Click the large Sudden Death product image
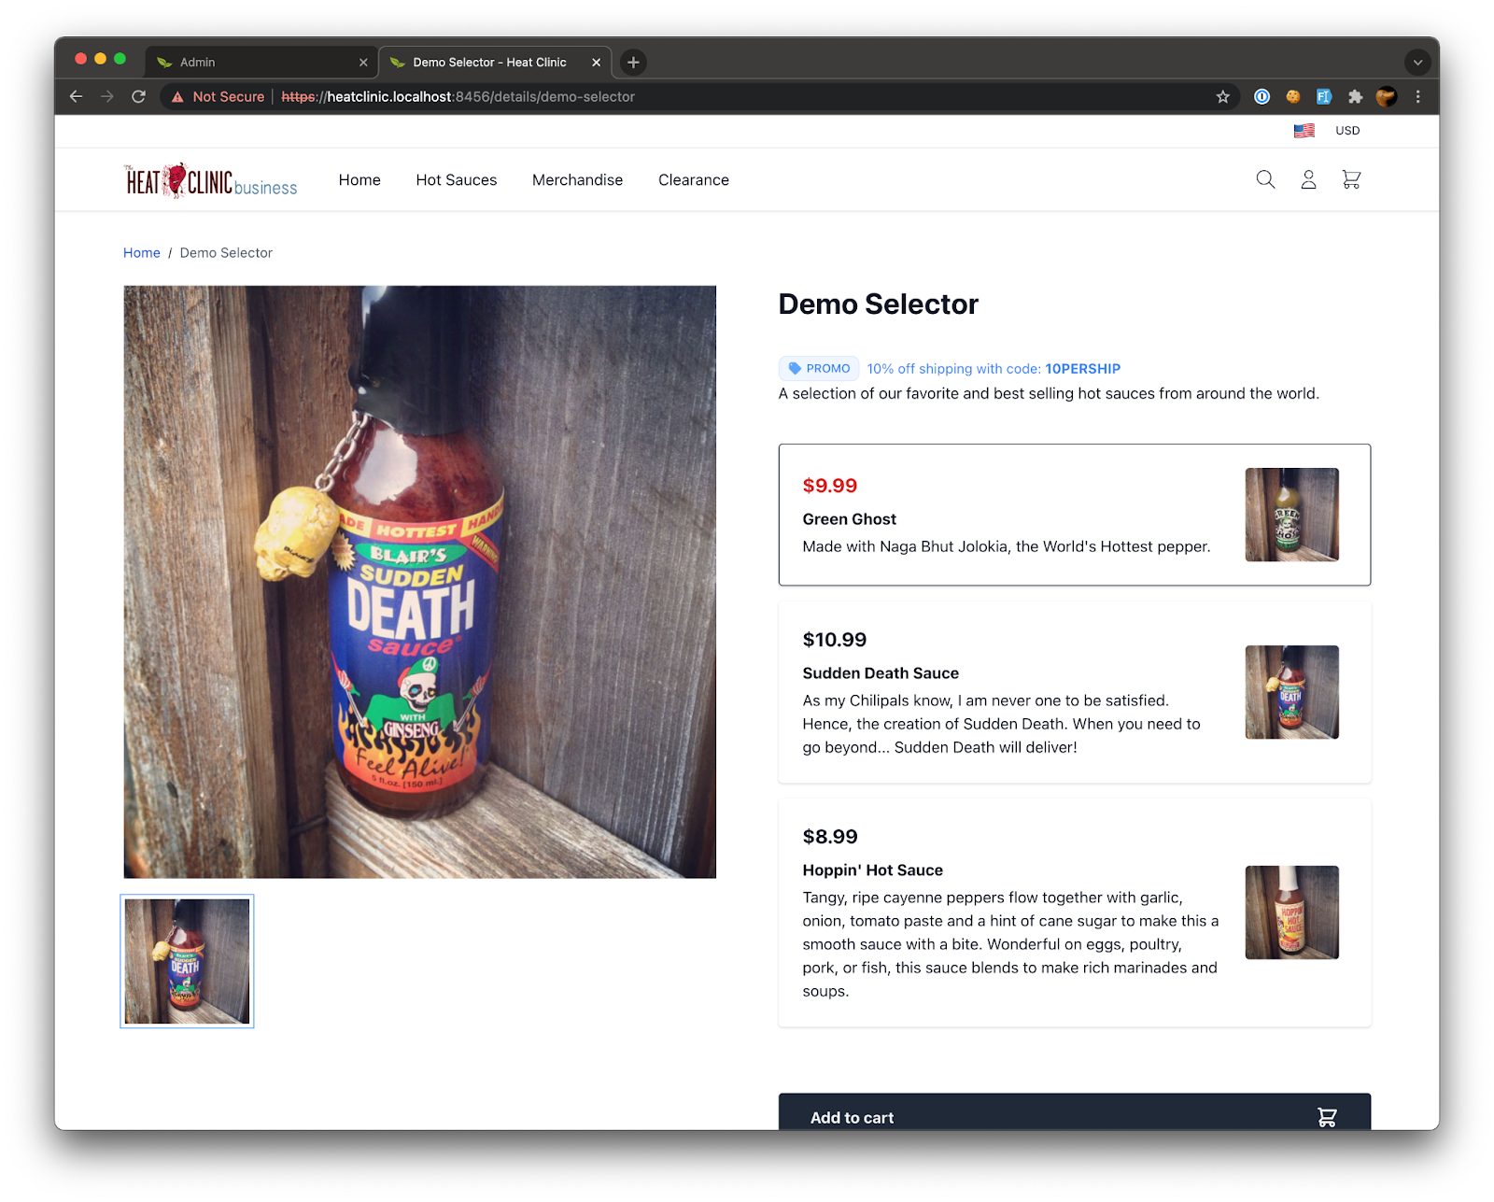1494x1202 pixels. (x=419, y=582)
